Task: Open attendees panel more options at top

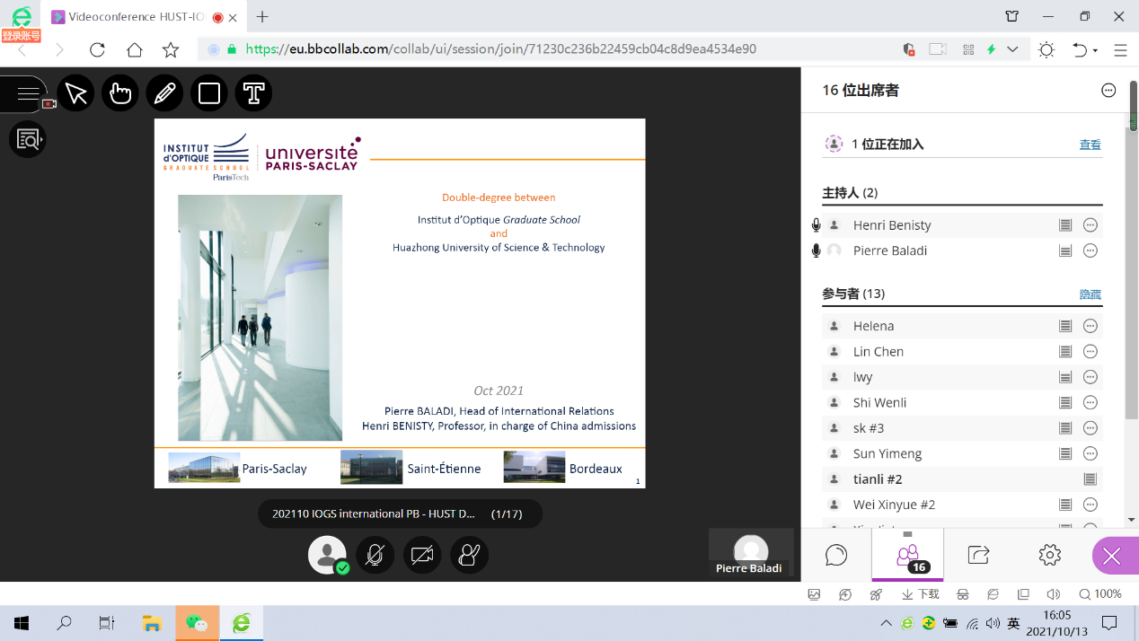Action: [1108, 90]
